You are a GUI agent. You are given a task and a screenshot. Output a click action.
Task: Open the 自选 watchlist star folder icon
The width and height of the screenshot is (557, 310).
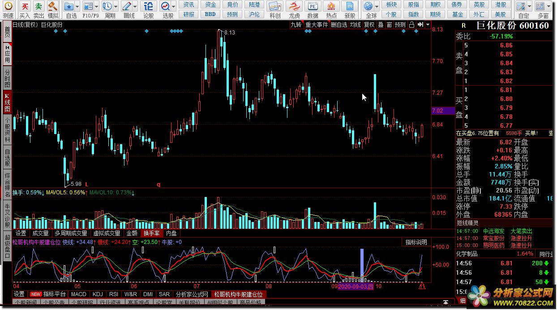(69, 6)
